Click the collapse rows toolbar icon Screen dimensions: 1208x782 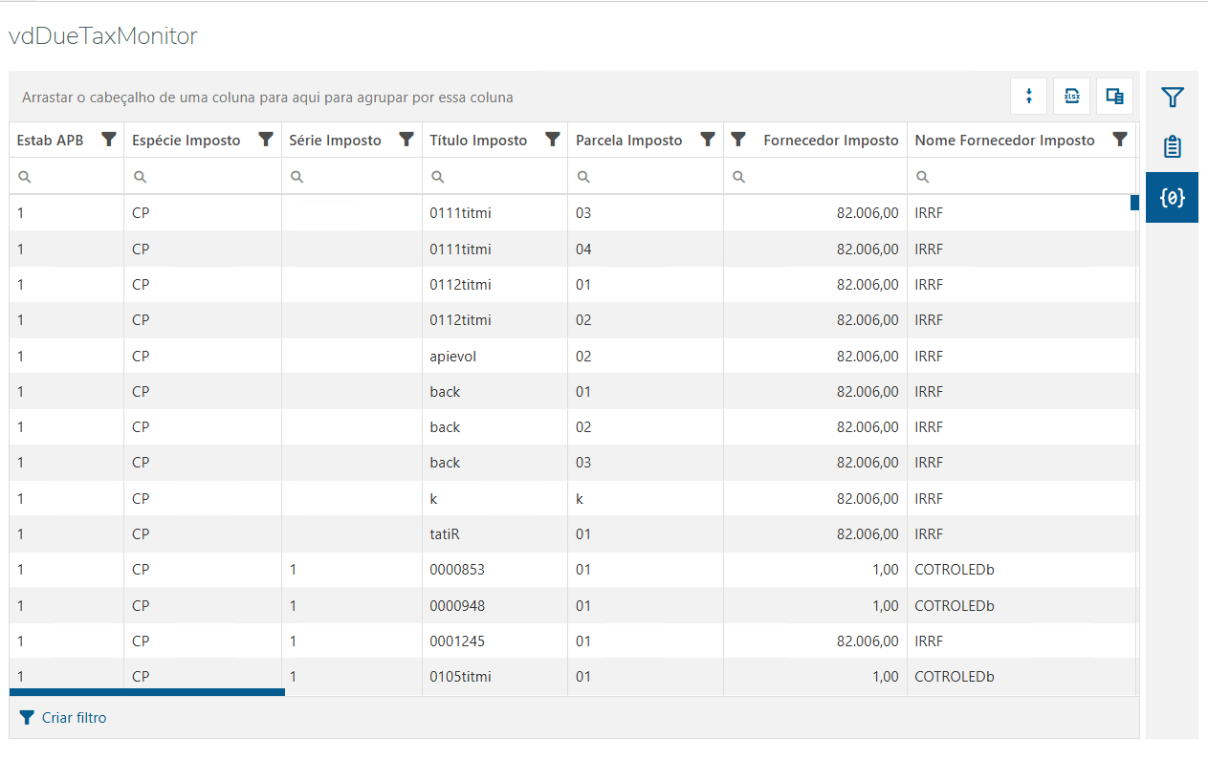coord(1029,96)
